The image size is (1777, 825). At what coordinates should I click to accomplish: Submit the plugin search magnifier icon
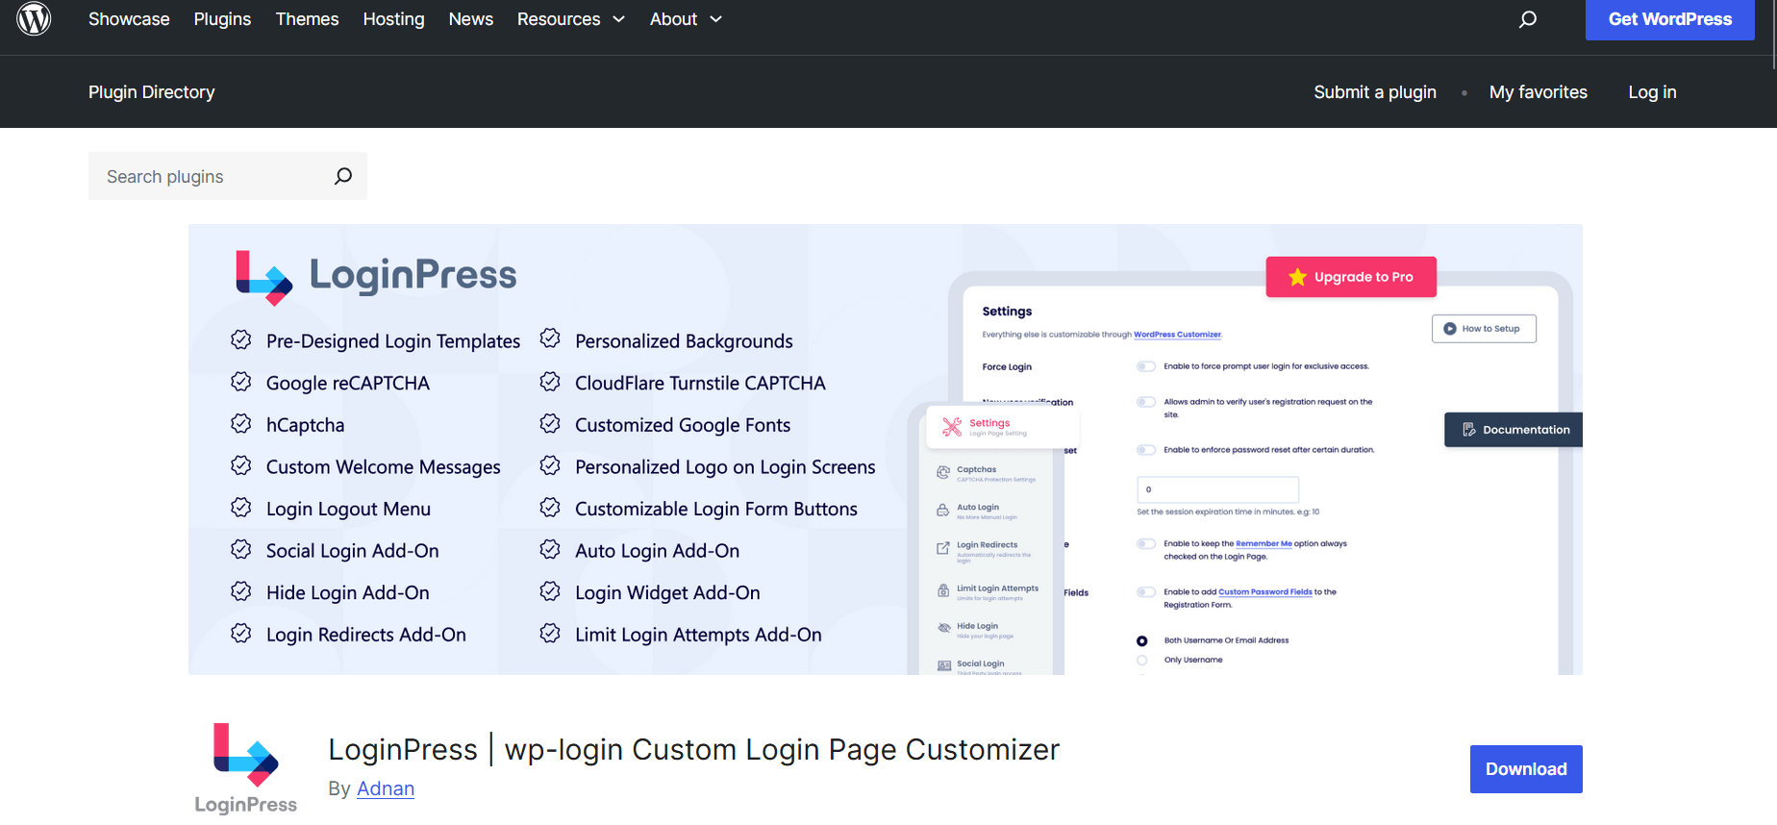tap(343, 176)
